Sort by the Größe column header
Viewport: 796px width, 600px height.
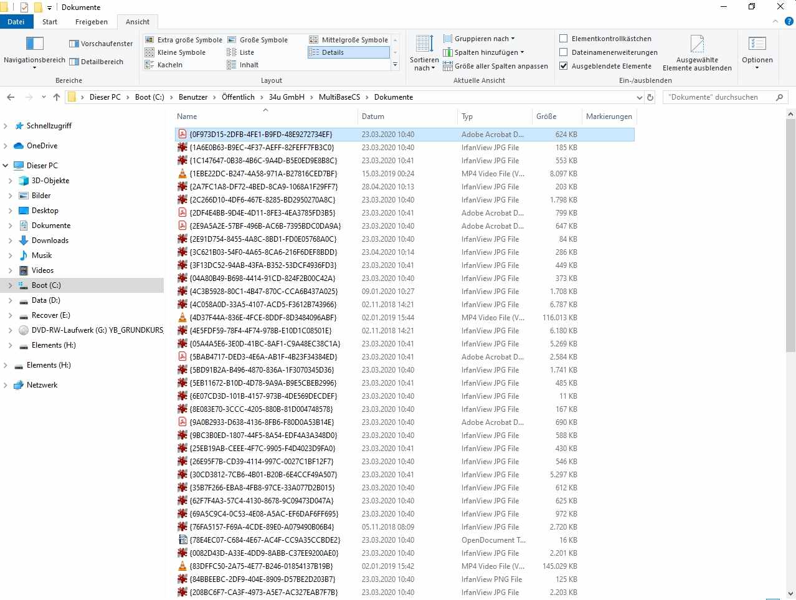click(x=556, y=117)
